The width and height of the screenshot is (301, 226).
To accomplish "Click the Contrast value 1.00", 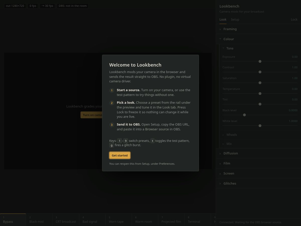I will [294, 67].
